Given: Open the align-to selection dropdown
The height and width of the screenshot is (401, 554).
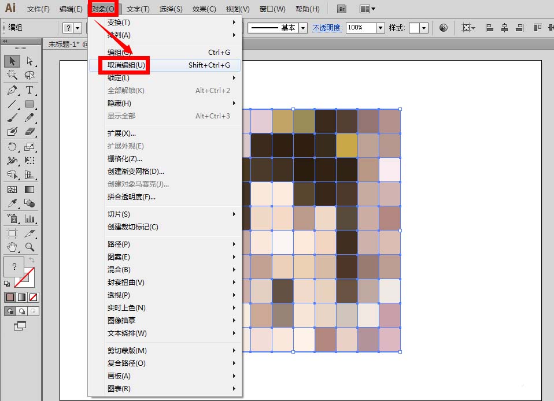Looking at the screenshot, I should click(x=469, y=28).
